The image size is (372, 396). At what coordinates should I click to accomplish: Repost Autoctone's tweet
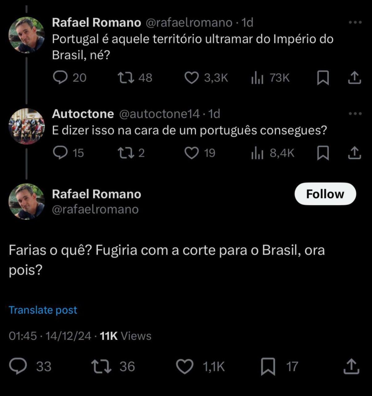pos(126,153)
